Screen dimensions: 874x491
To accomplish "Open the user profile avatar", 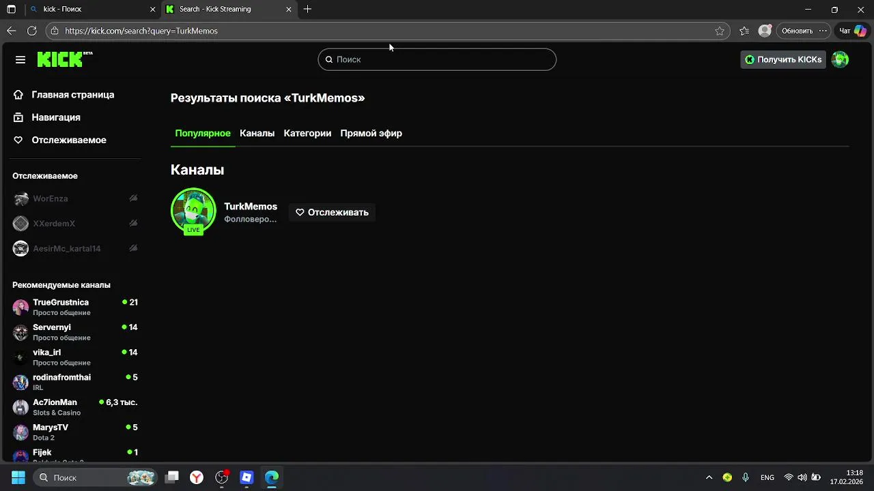I will [x=840, y=59].
